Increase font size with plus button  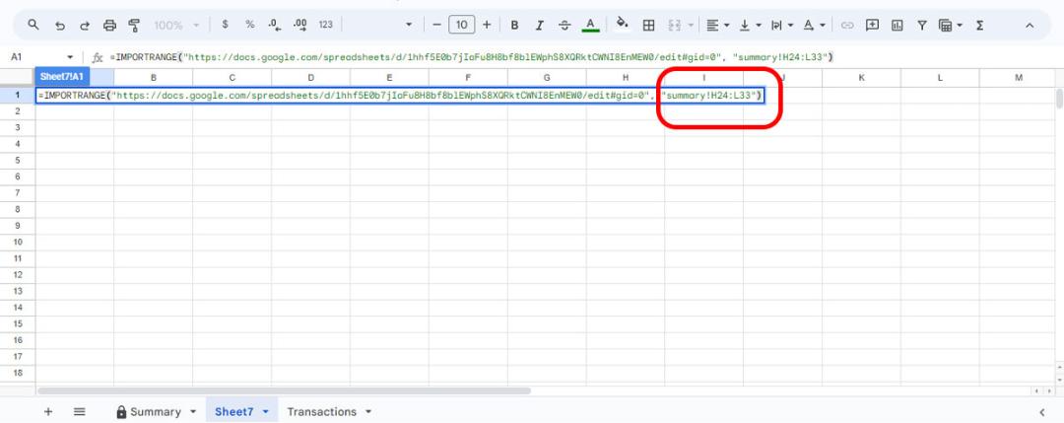[x=487, y=25]
